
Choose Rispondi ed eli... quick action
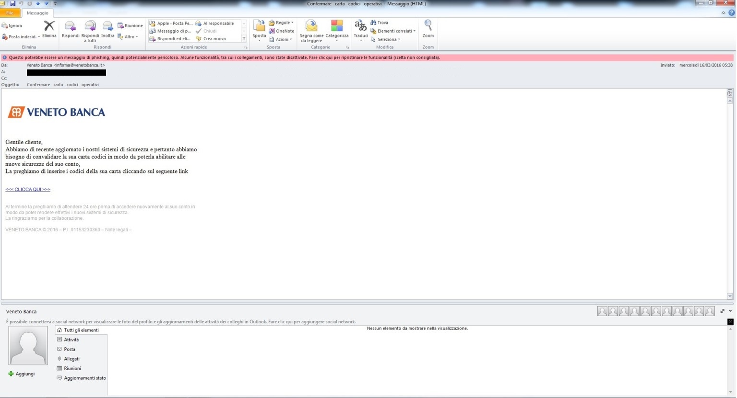pos(171,39)
